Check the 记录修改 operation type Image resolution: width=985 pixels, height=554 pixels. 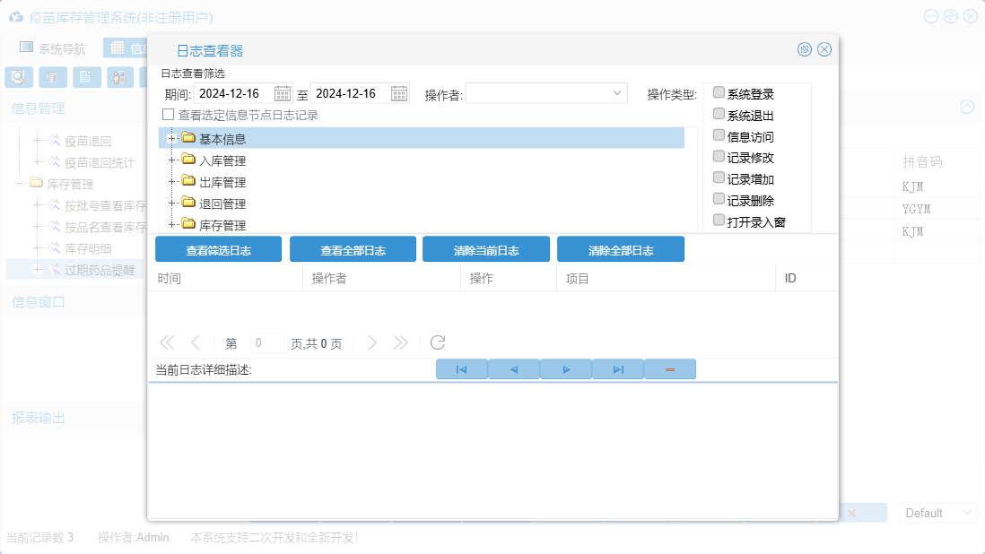pos(719,157)
